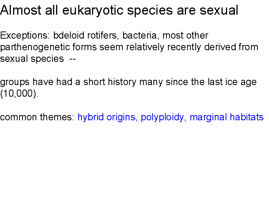Click the word "parthenogenetic"
The image size is (269, 202).
tap(35, 47)
